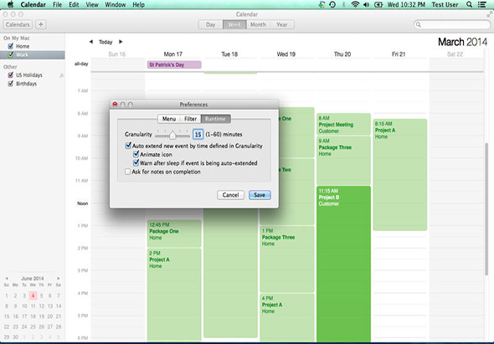Toggle the US Holidays calendar checkbox
This screenshot has height=344, width=494.
click(x=11, y=75)
